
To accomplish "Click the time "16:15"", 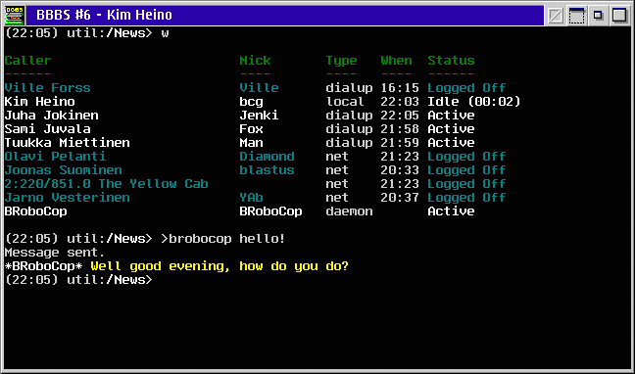I will (400, 88).
